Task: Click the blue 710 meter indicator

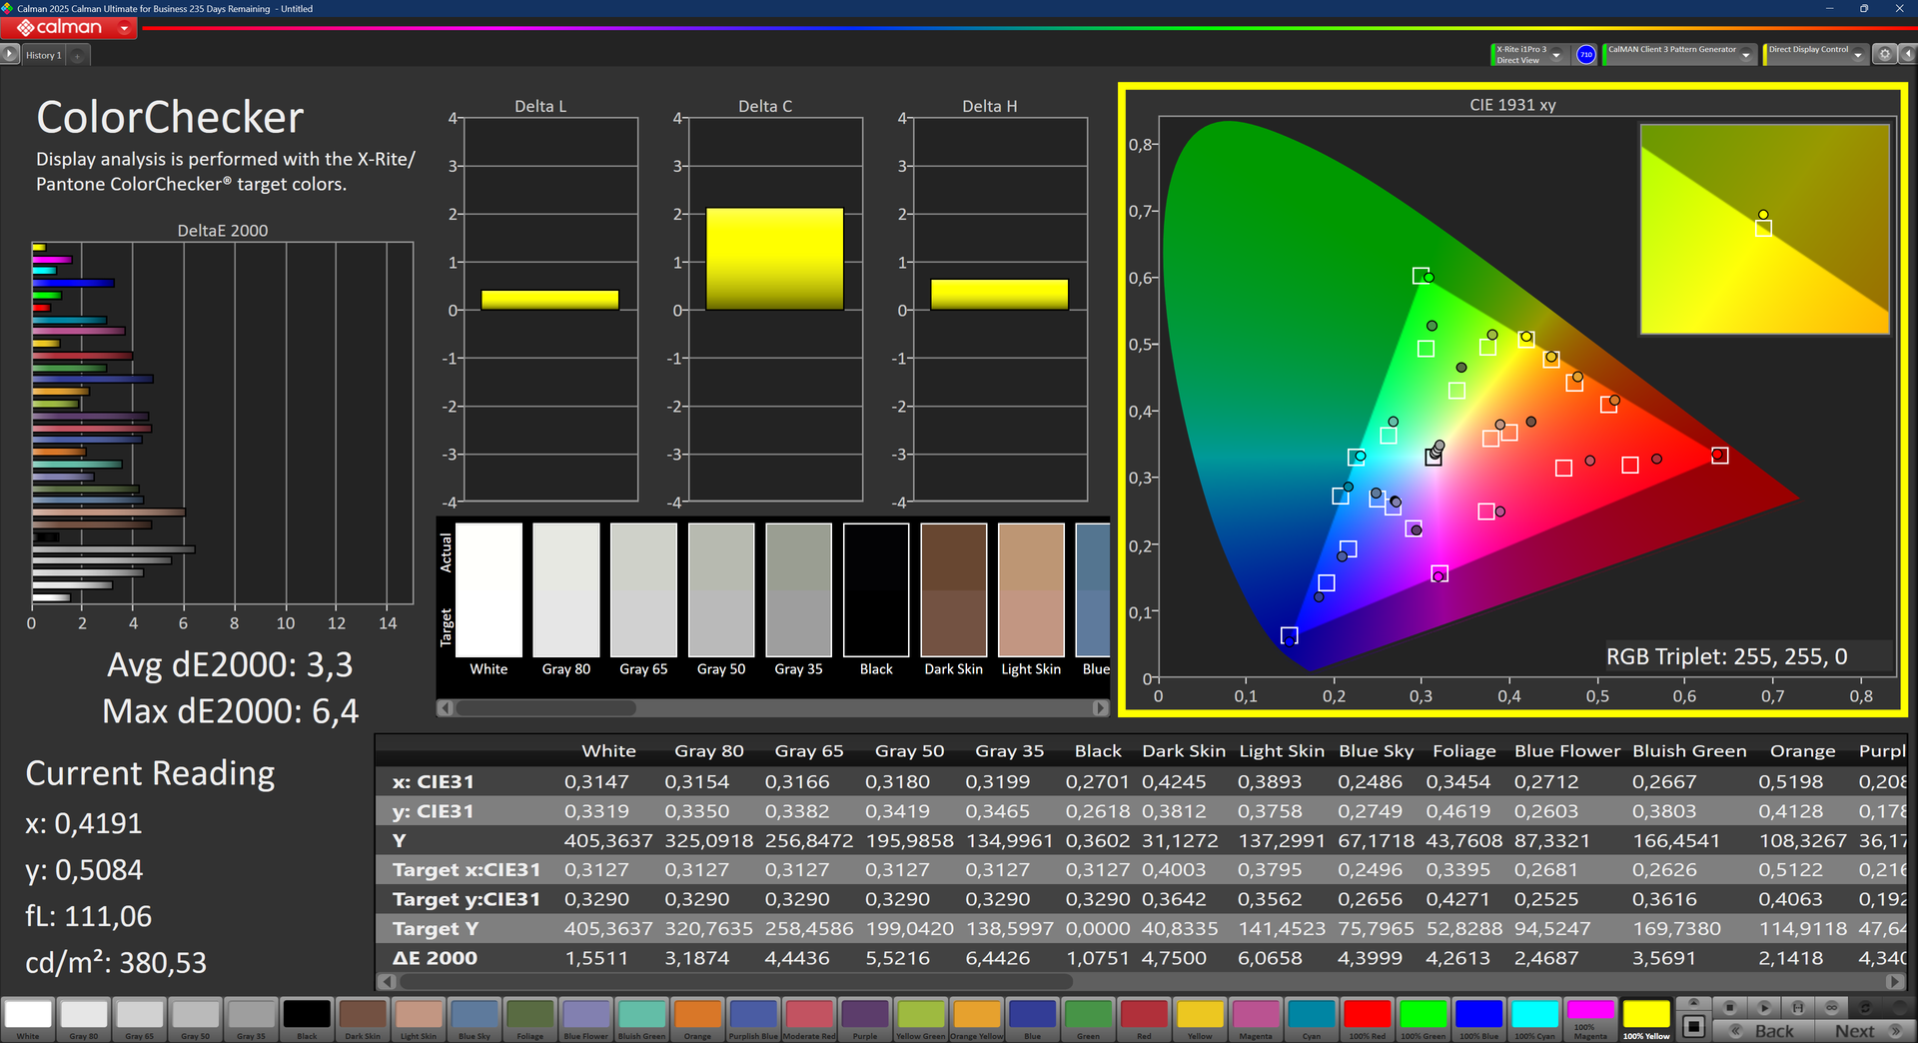Action: tap(1585, 55)
